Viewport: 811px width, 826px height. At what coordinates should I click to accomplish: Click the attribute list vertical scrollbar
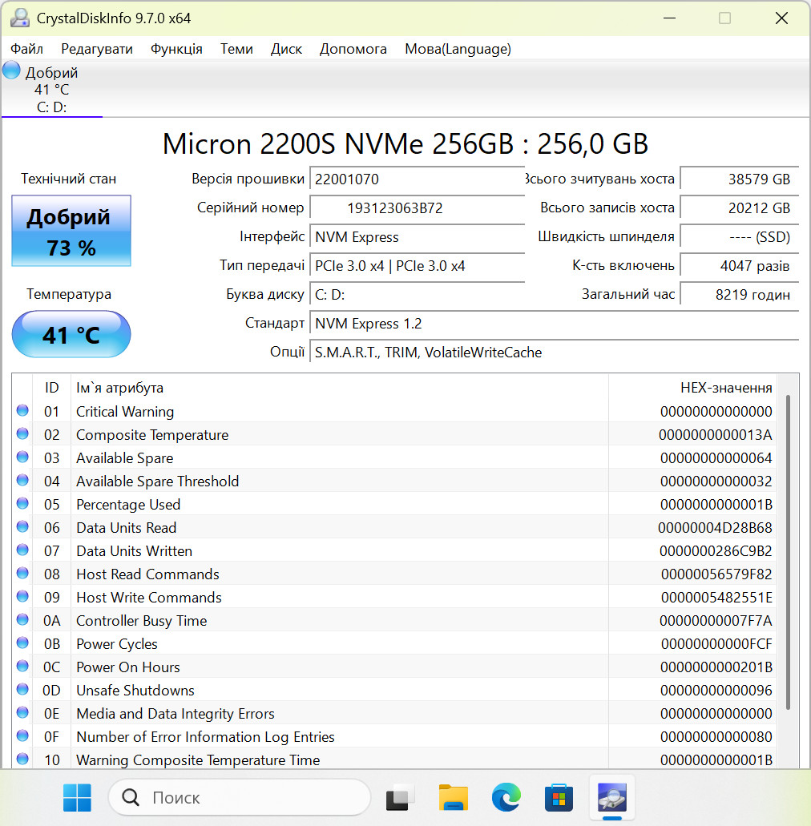point(789,551)
